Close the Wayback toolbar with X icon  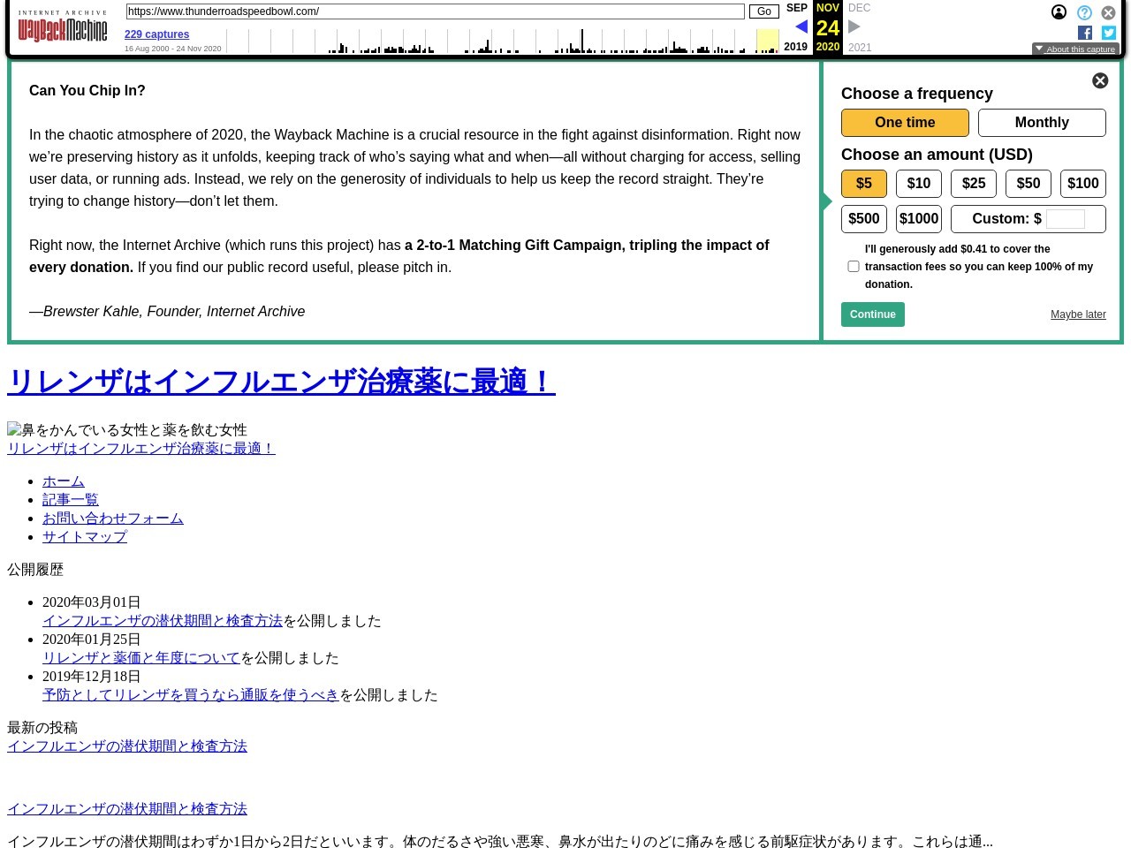click(1108, 12)
